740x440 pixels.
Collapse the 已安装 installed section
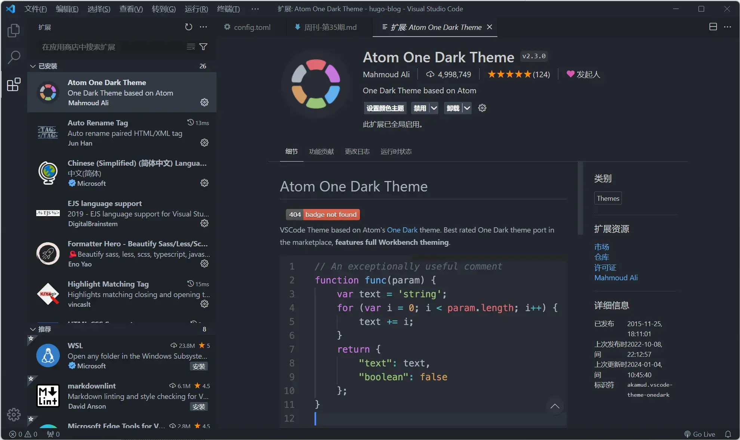pos(33,66)
